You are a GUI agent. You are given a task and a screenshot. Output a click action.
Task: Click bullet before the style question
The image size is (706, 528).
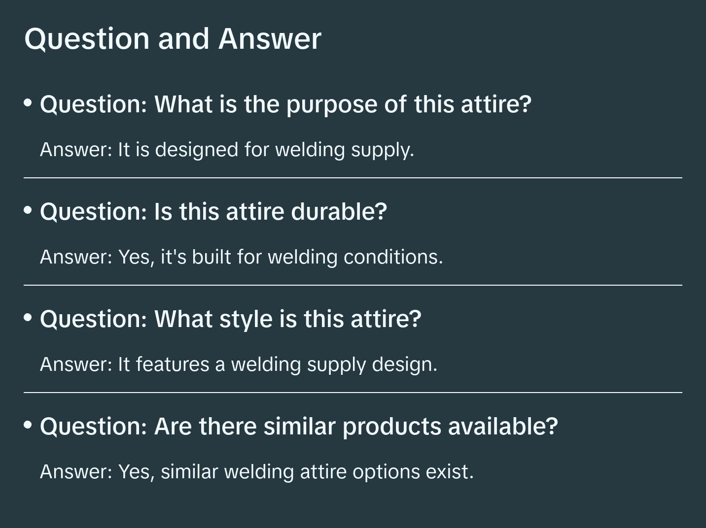[x=28, y=318]
